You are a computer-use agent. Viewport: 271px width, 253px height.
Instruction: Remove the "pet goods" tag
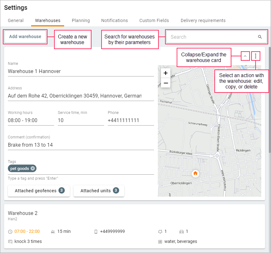(33, 169)
